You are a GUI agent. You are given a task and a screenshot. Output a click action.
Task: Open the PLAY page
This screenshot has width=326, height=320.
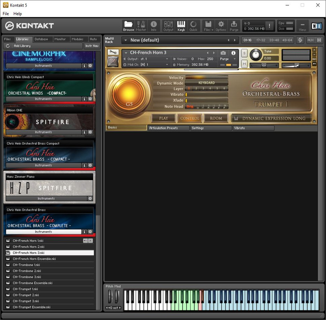click(x=163, y=118)
